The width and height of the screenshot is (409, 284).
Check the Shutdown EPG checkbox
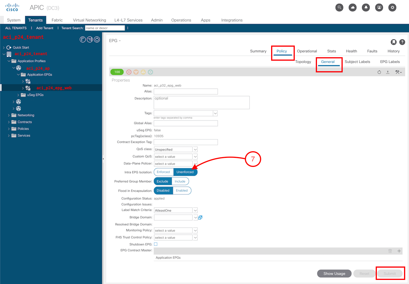(156, 244)
